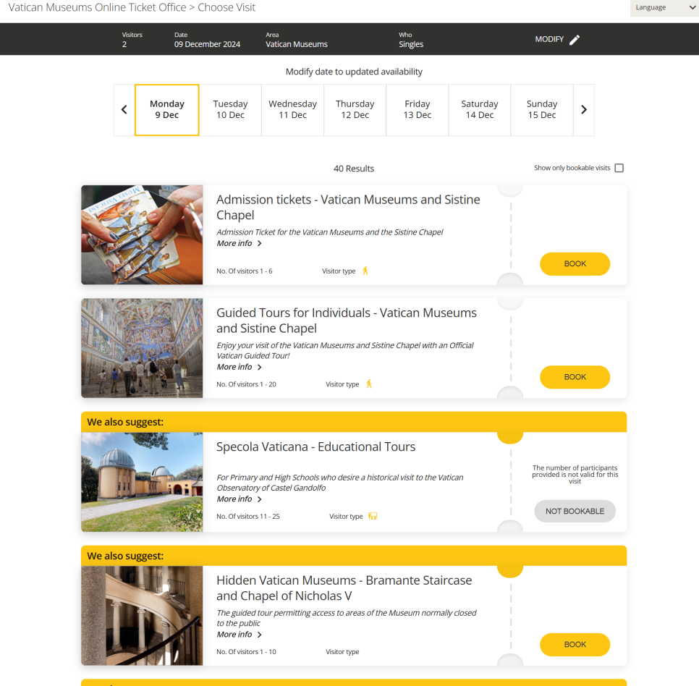Select Friday 13 Dec date tab
This screenshot has height=686, width=699.
(x=418, y=110)
